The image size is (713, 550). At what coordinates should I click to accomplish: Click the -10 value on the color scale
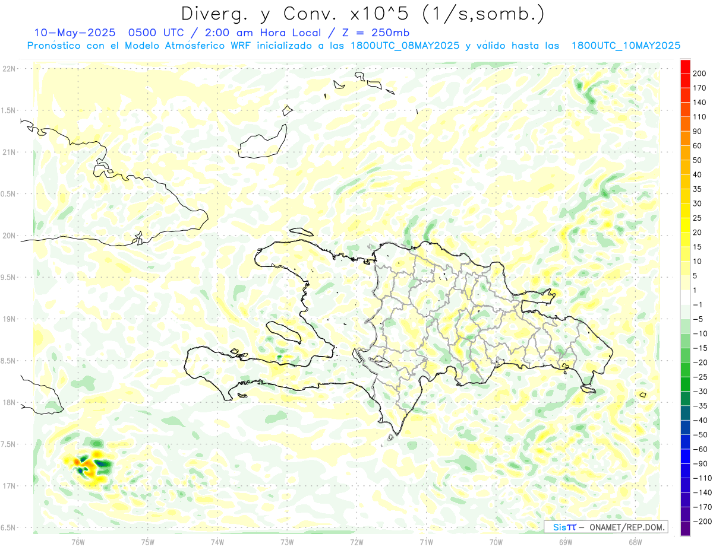point(701,333)
